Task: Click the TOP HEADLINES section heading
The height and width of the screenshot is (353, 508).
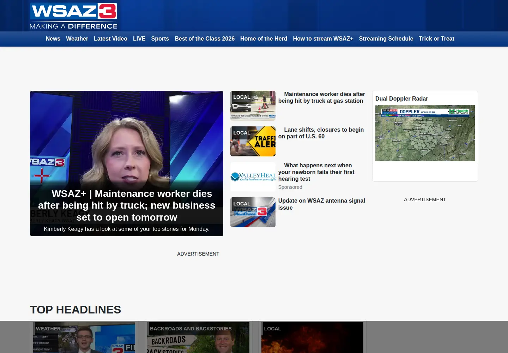Action: click(75, 310)
